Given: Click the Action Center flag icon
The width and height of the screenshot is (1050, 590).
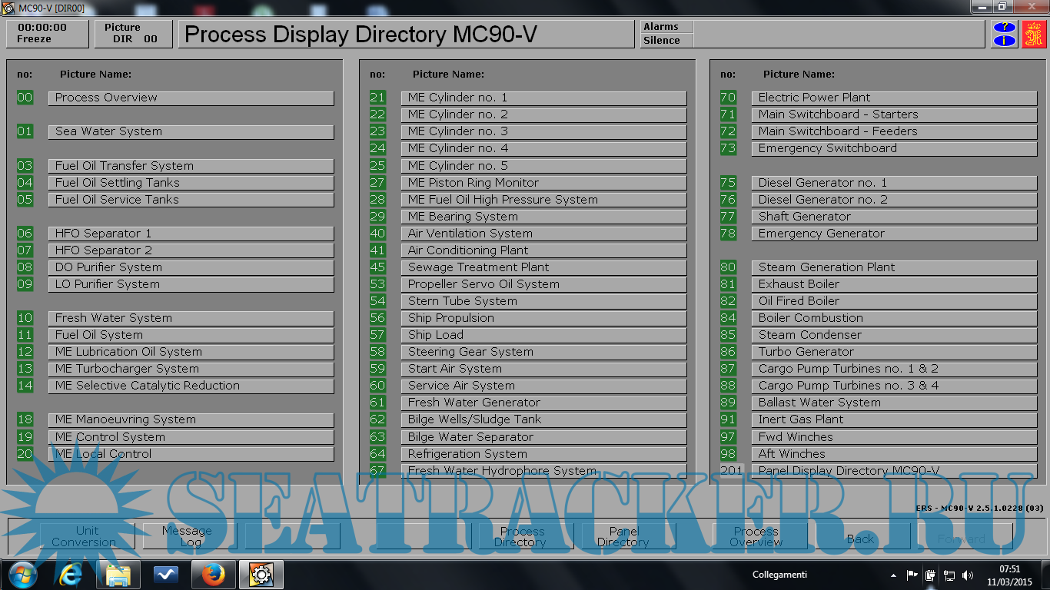Looking at the screenshot, I should (x=912, y=575).
